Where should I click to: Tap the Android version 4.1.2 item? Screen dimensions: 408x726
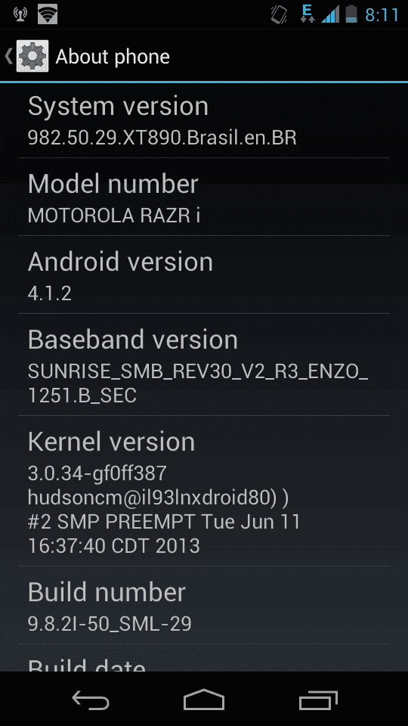(204, 275)
